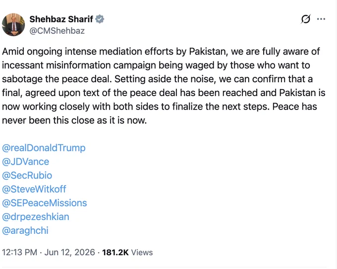Screen dimensions: 337x269
Task: Click the blue verified badge icon
Action: [x=100, y=19]
